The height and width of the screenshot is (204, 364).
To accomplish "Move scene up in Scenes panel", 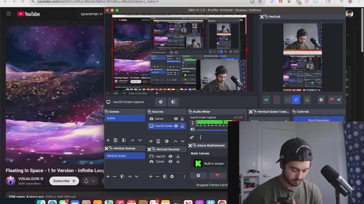I will [133, 141].
